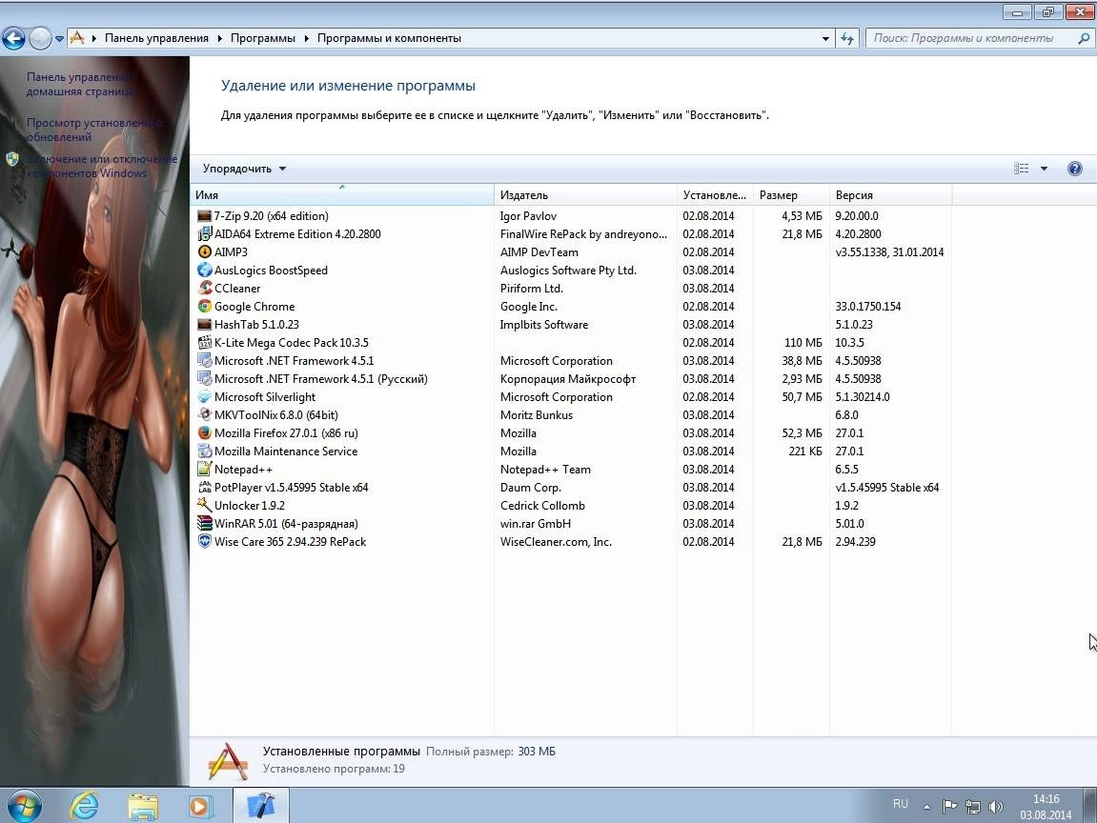Screen dimensions: 1097x823
Task: Open Internet Explorer from the taskbar
Action: click(x=85, y=806)
